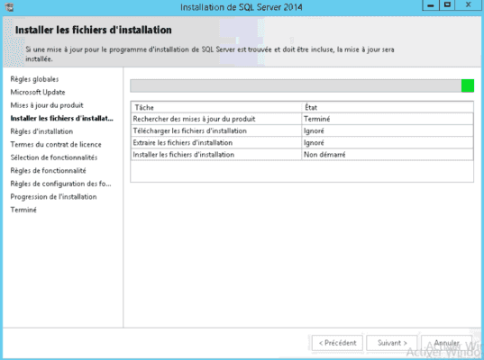Viewport: 484px width, 360px height.
Task: Click the Tâche column header
Action: pyautogui.click(x=216, y=107)
